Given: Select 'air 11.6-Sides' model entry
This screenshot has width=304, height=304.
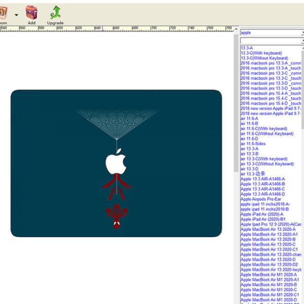Looking at the screenshot, I should (252, 144).
